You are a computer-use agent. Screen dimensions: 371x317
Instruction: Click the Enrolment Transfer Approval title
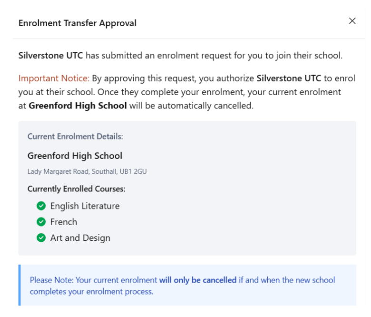coord(78,23)
